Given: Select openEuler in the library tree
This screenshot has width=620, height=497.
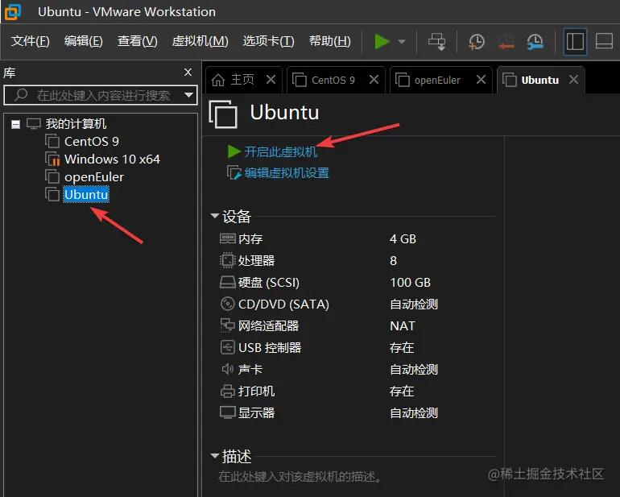Looking at the screenshot, I should [x=93, y=177].
